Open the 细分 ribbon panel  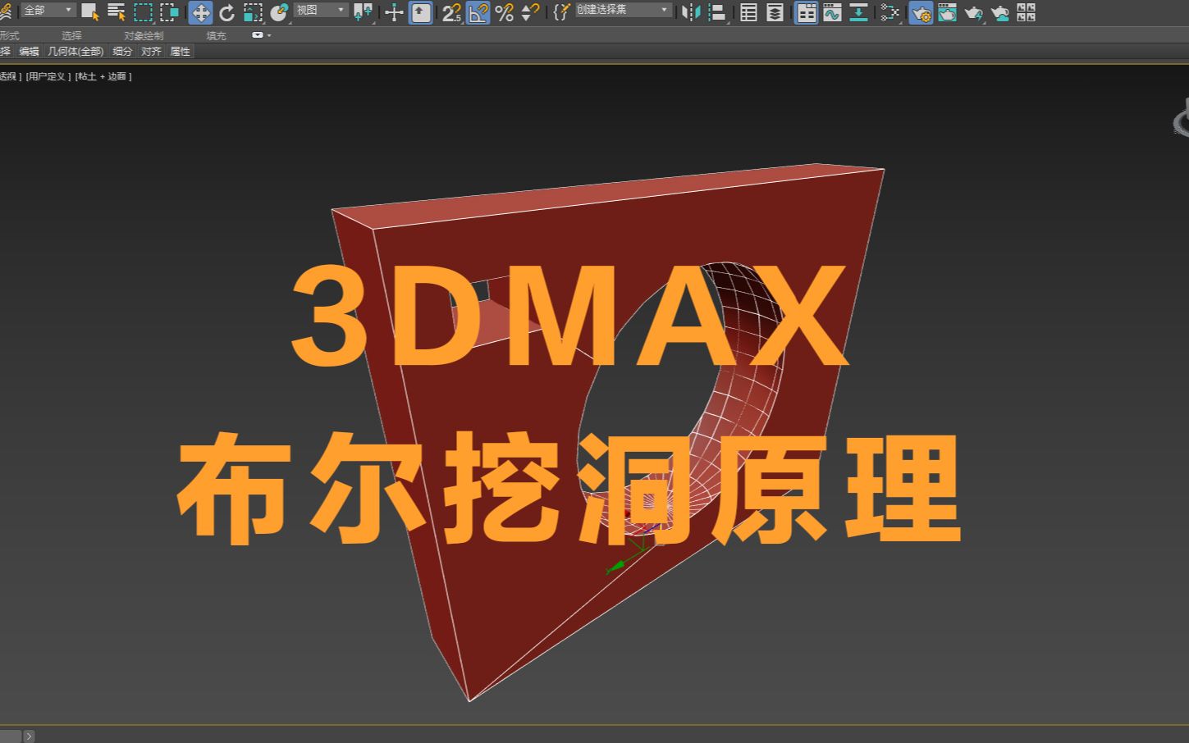coord(122,51)
